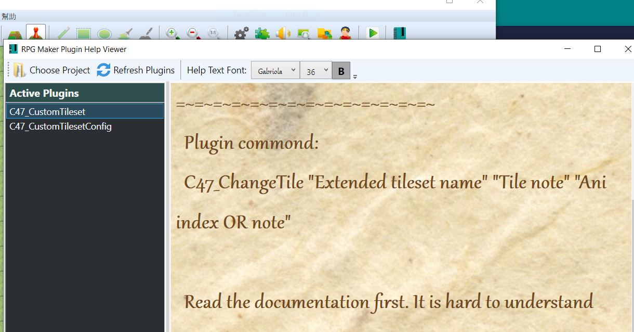Image resolution: width=634 pixels, height=332 pixels.
Task: Open the Plugin Manager puzzle icon
Action: point(262,34)
